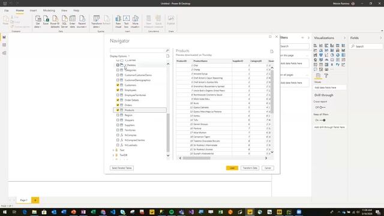The height and width of the screenshot is (216, 384).
Task: Click the Enter data ribbon icon
Action: point(72,22)
